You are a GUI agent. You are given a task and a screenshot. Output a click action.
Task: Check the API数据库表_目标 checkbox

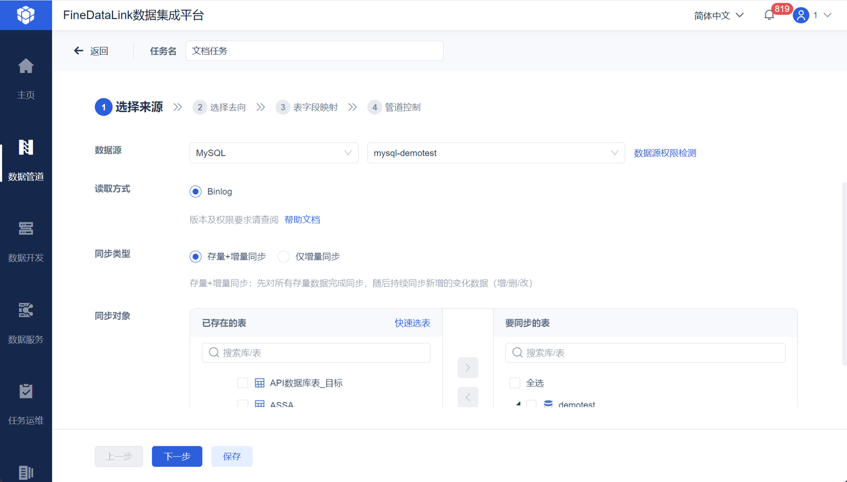click(x=243, y=383)
